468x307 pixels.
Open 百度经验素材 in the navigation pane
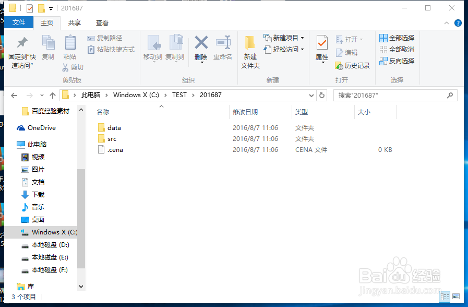(46, 111)
